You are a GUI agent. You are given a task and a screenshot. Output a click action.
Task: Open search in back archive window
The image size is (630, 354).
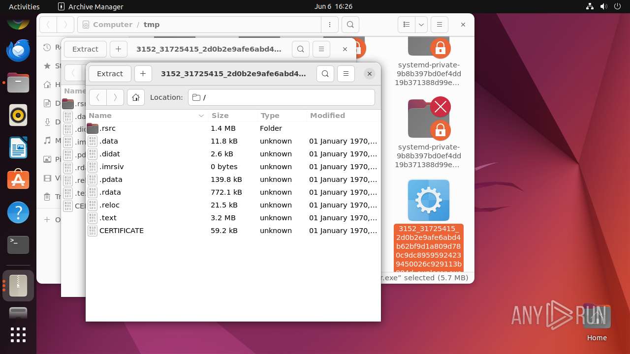pyautogui.click(x=300, y=49)
